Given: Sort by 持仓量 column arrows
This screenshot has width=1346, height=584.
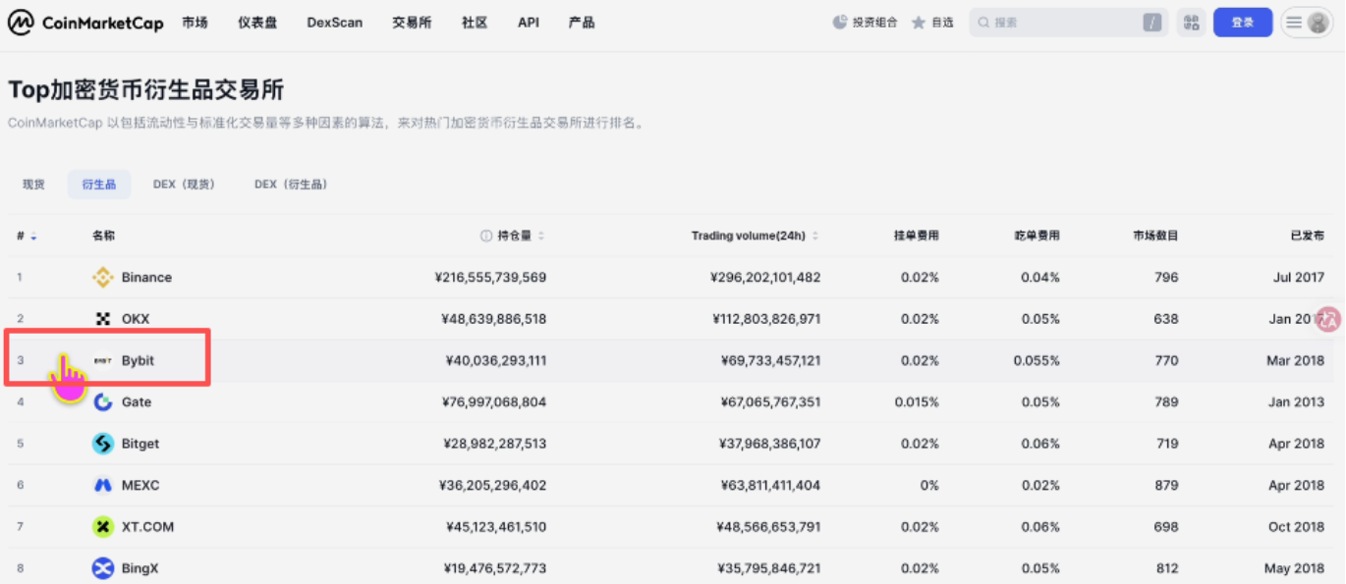Looking at the screenshot, I should tap(541, 236).
